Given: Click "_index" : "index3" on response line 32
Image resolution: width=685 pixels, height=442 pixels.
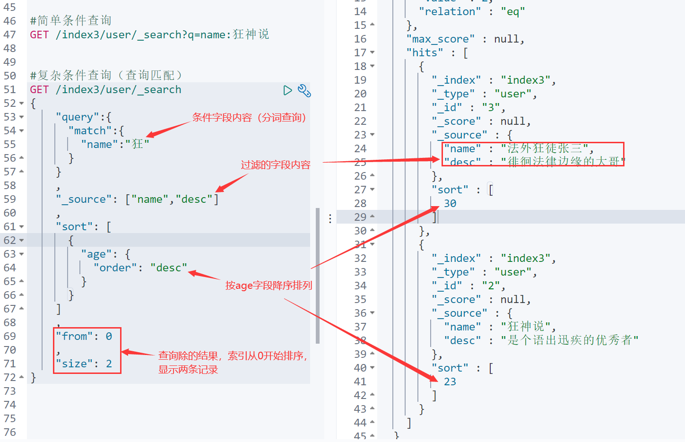Looking at the screenshot, I should (x=494, y=259).
